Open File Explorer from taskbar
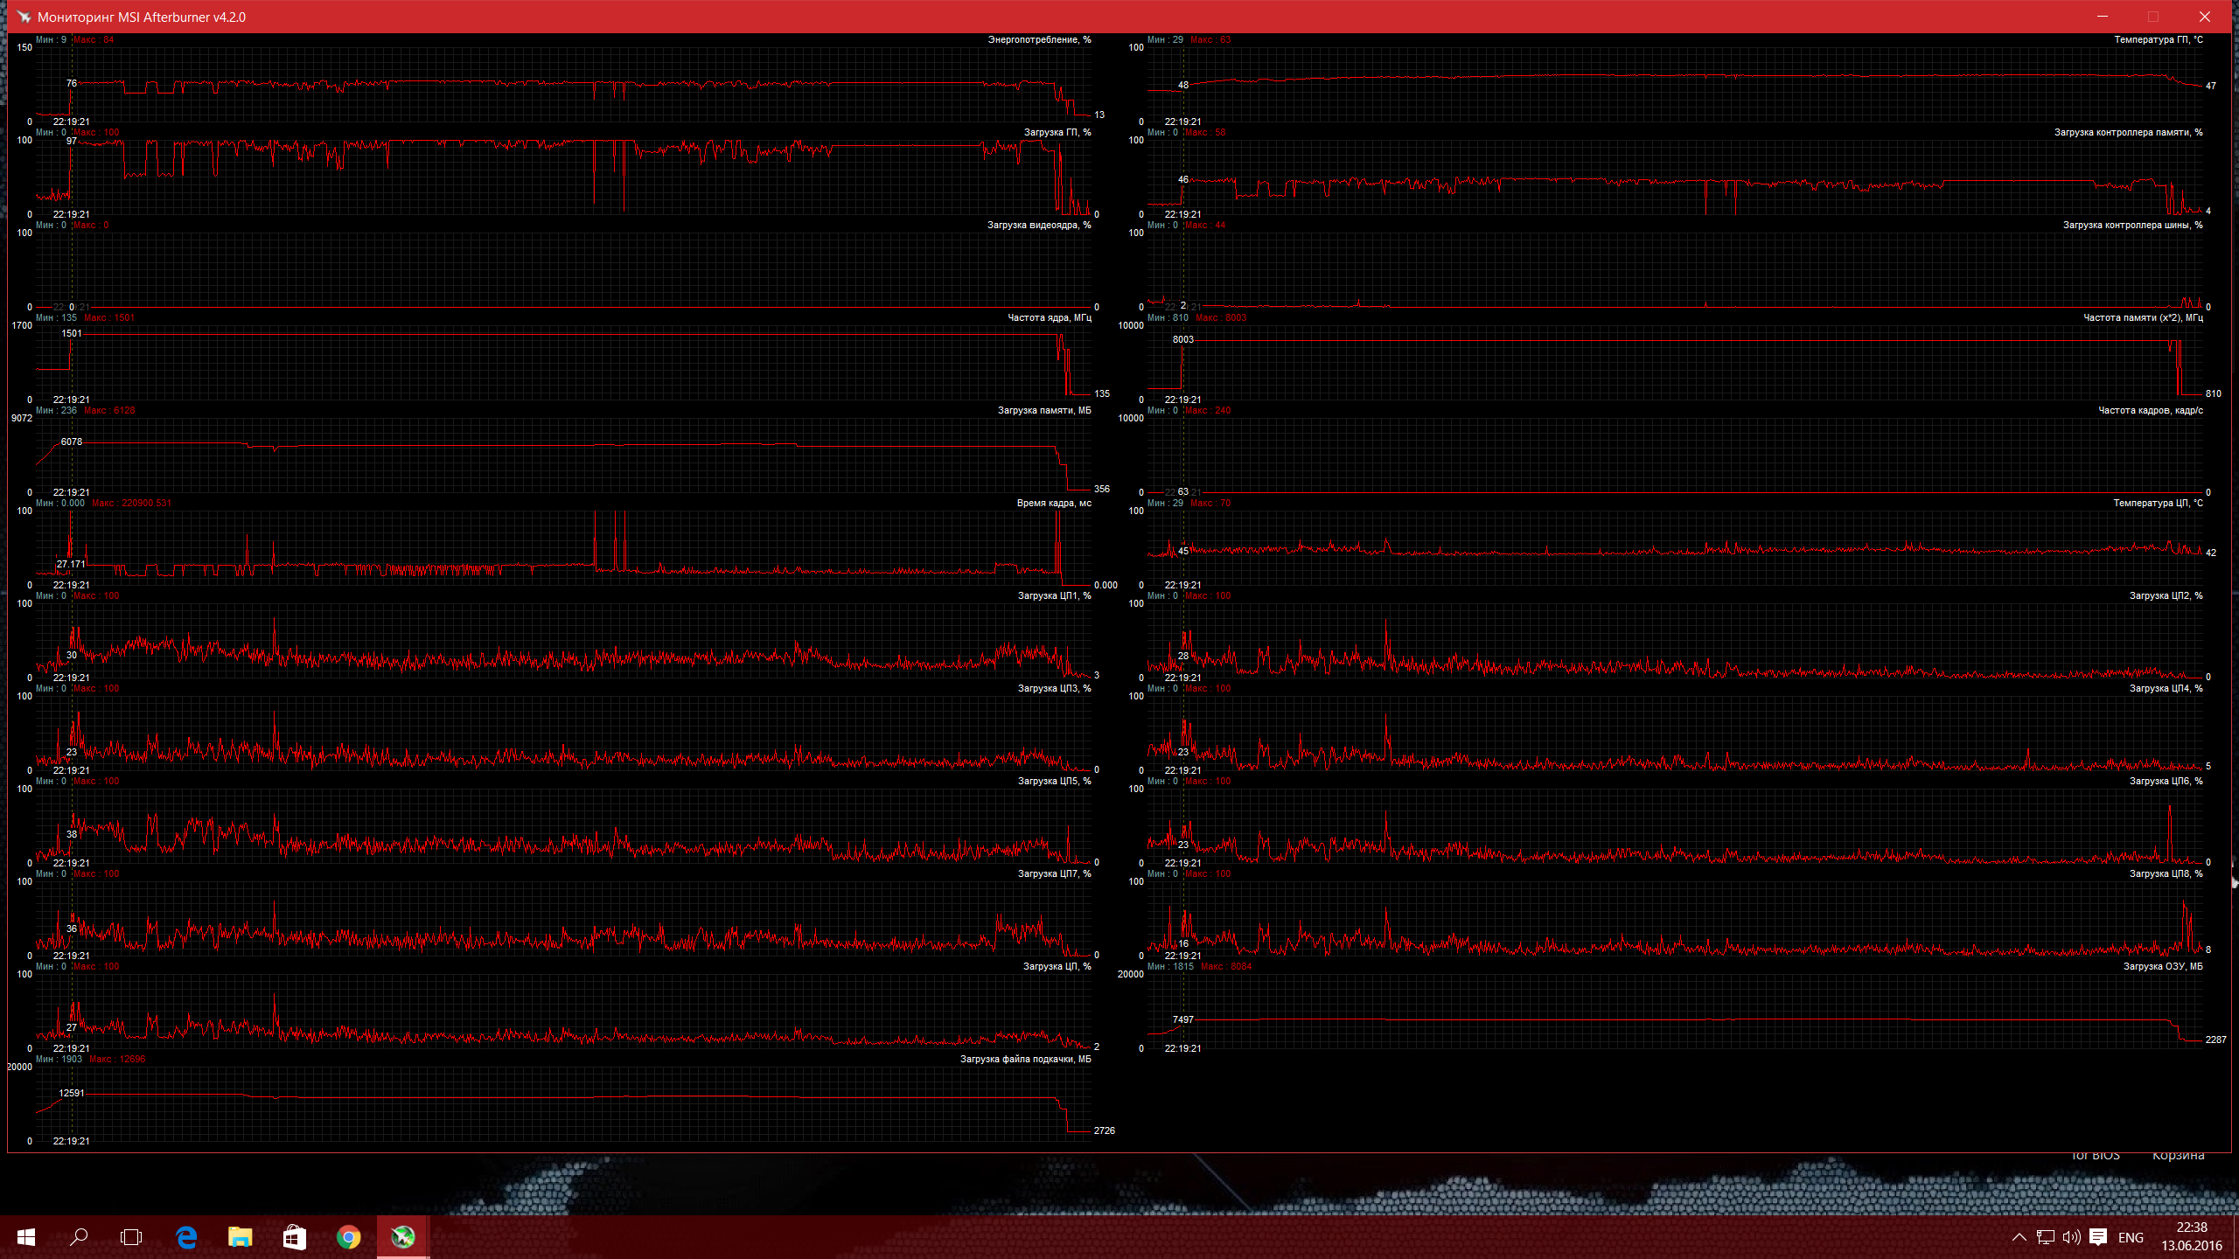Image resolution: width=2239 pixels, height=1259 pixels. click(x=240, y=1237)
